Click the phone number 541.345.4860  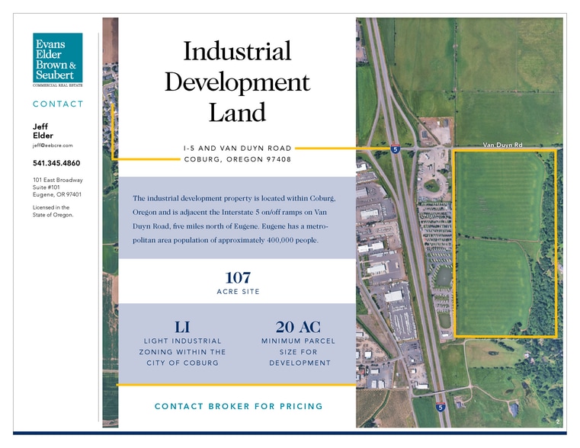point(56,163)
